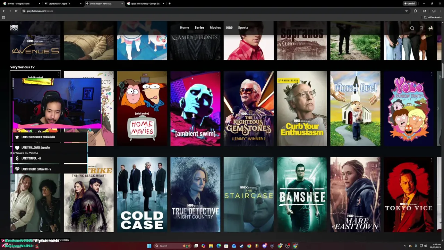444x250 pixels.
Task: Switch to the movies - Google Search tab
Action: pyautogui.click(x=22, y=3)
